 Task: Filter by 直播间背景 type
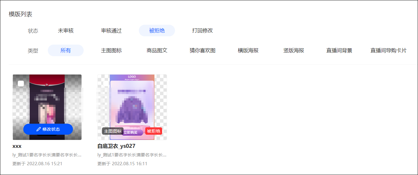339,50
